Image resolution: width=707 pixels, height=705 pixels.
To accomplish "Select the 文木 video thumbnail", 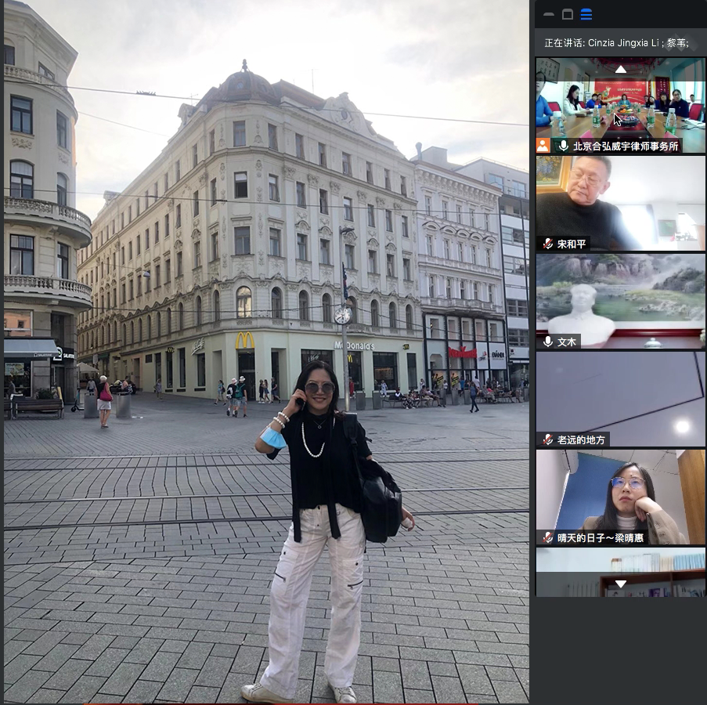I will (620, 301).
